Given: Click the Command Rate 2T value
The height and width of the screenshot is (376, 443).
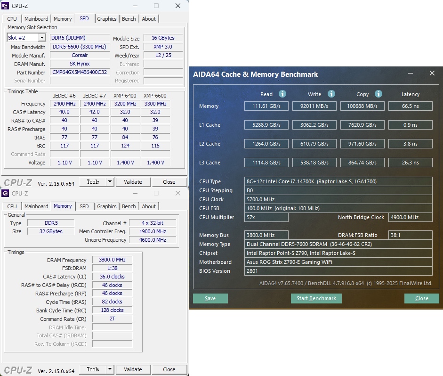Looking at the screenshot, I should (x=112, y=319).
